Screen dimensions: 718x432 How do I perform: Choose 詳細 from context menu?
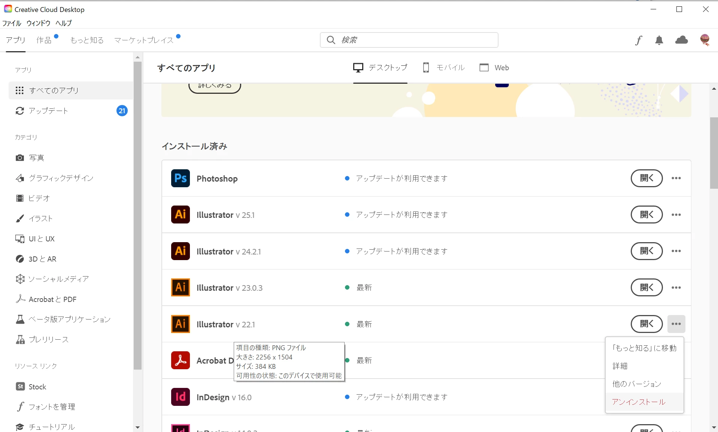[644, 366]
